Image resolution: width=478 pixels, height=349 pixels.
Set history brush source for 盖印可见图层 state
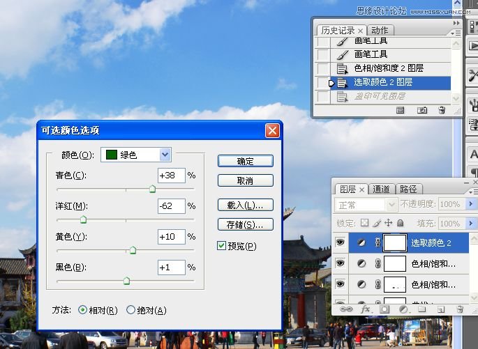click(x=322, y=96)
